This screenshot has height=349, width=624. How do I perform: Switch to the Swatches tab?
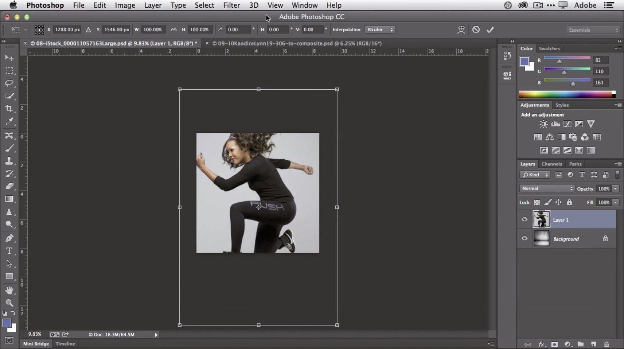pos(549,48)
